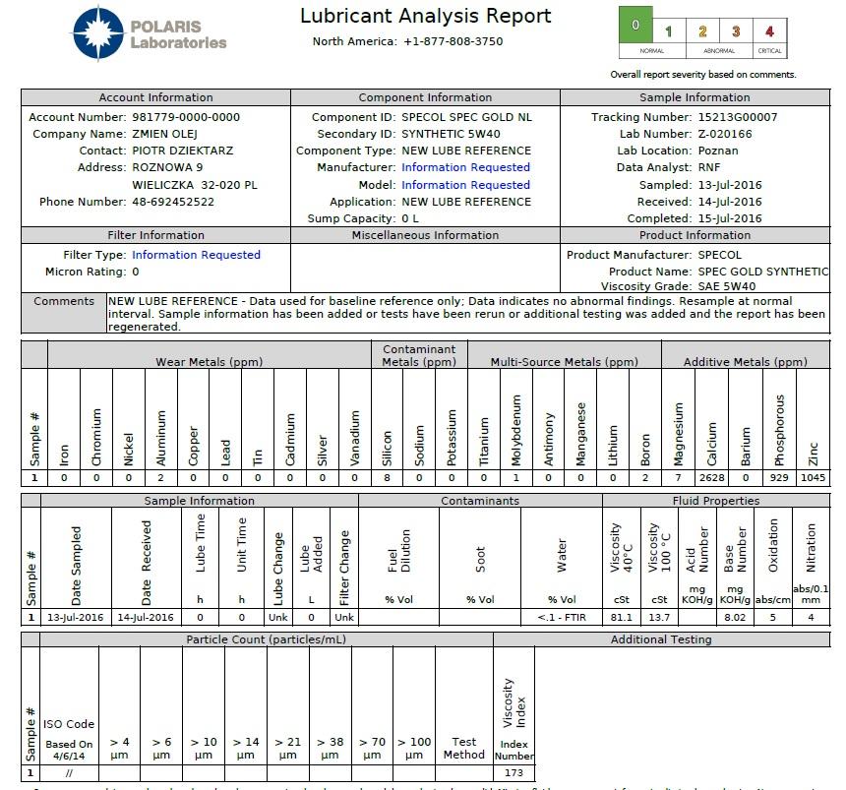Select the Phosphorous value 929
The height and width of the screenshot is (790, 846).
[x=779, y=477]
